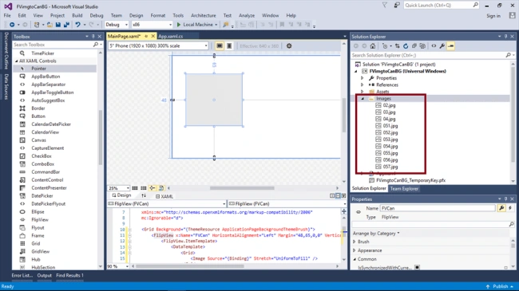The width and height of the screenshot is (519, 291).
Task: Click the Open File toolbar icon
Action: (50, 25)
